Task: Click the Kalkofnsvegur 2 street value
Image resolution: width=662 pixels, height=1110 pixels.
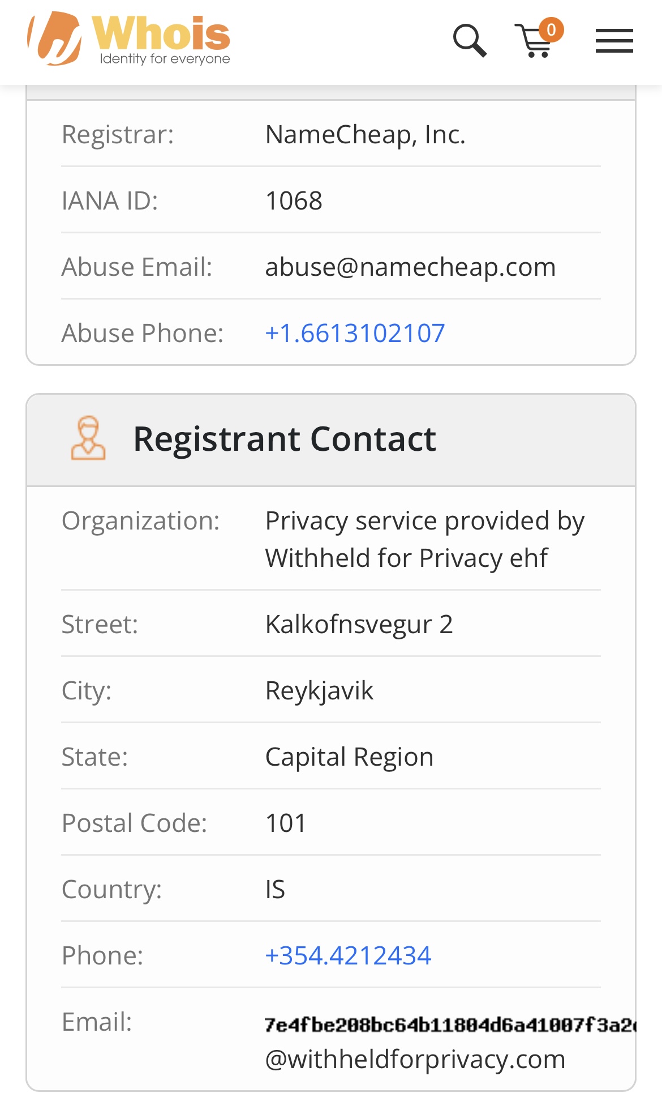Action: pyautogui.click(x=359, y=624)
